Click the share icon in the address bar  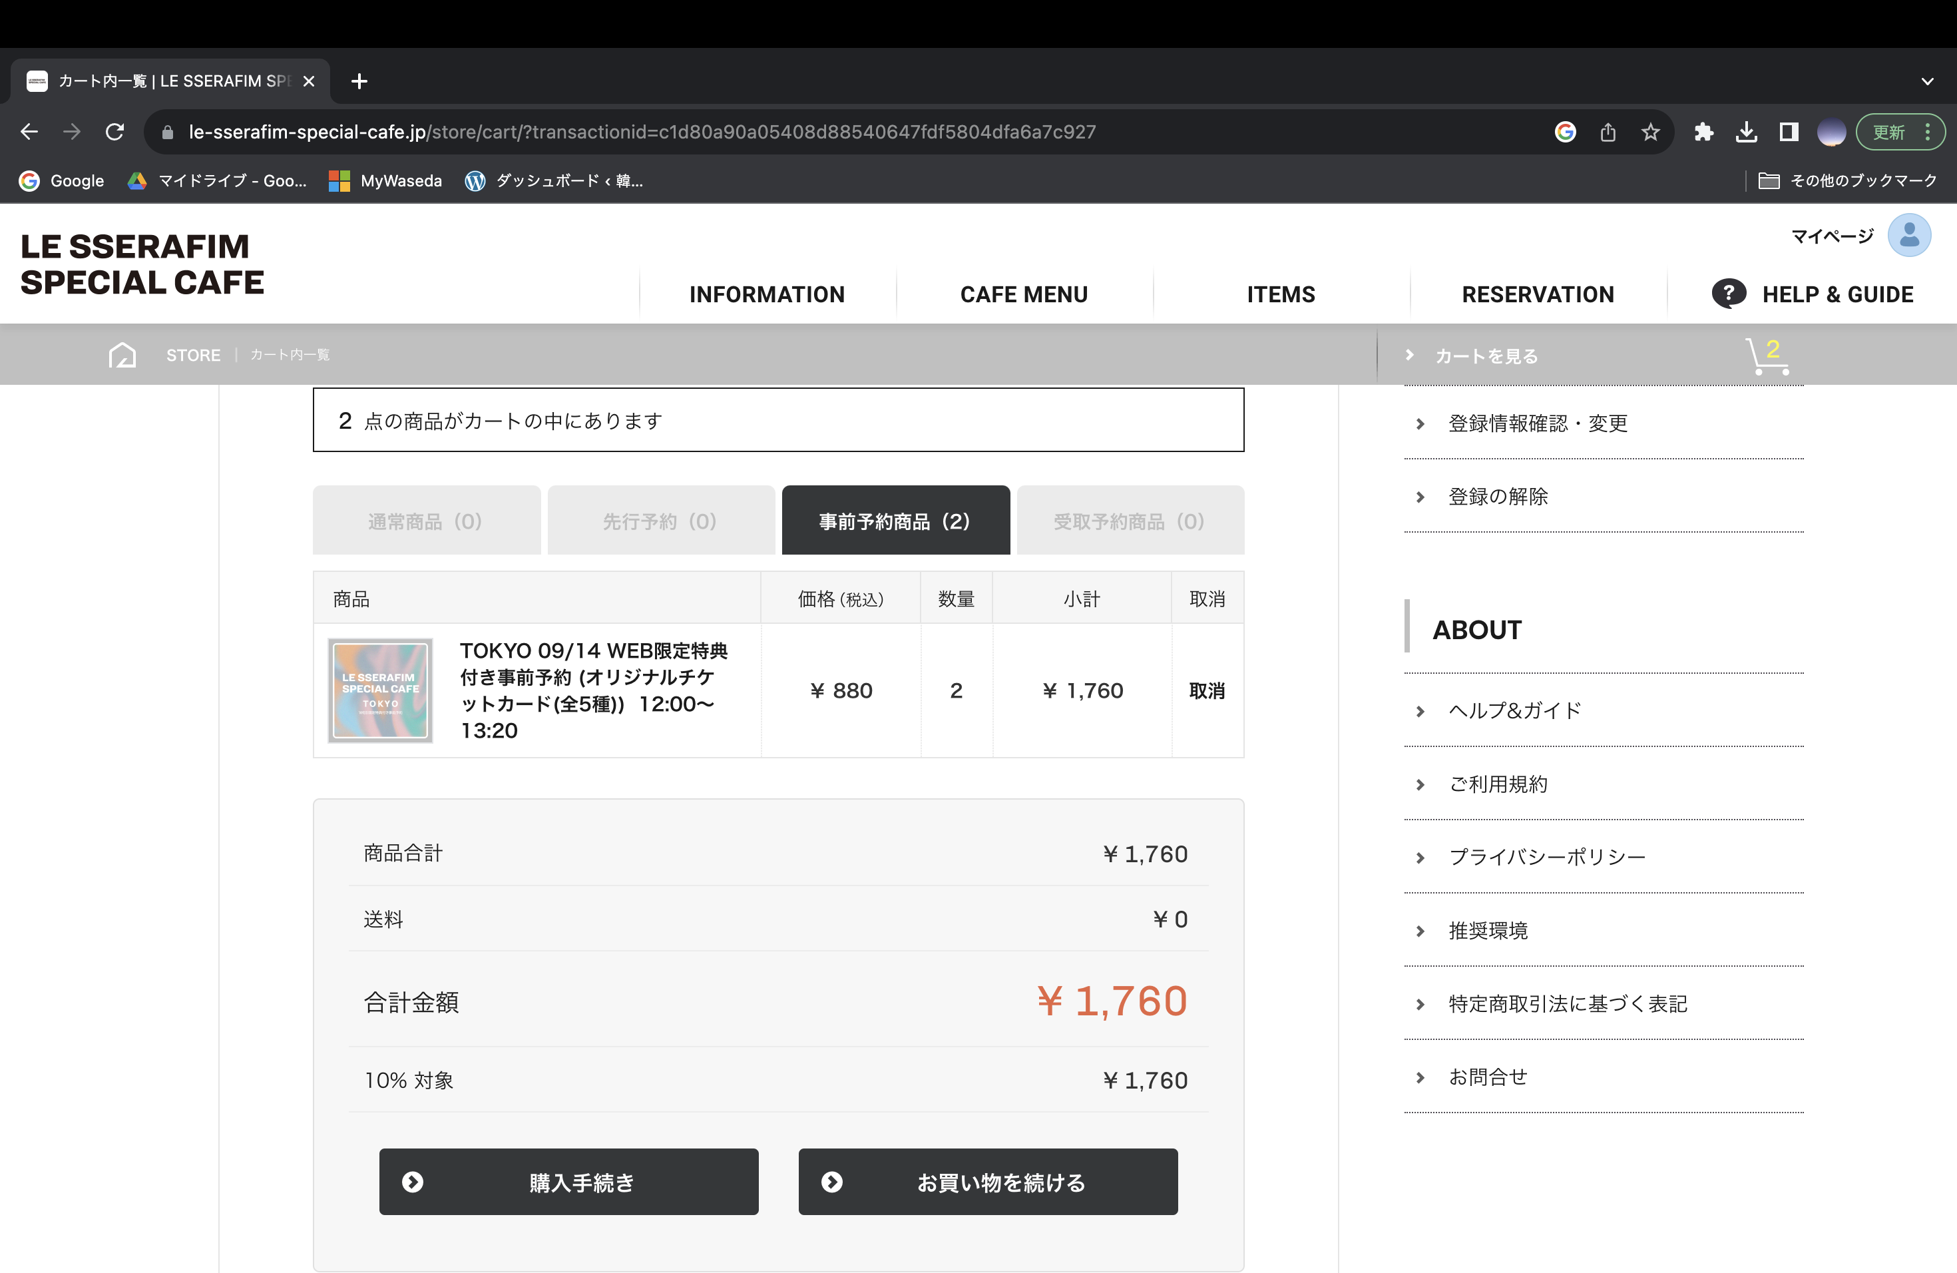(1608, 132)
